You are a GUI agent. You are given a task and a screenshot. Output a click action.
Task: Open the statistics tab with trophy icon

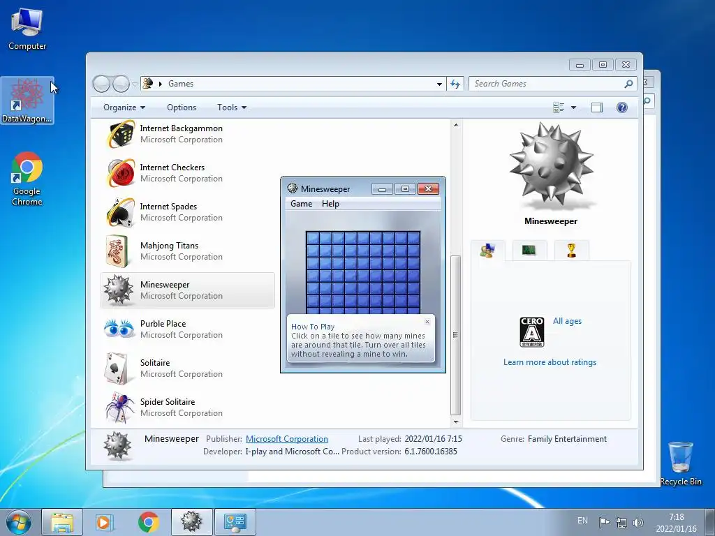[571, 251]
